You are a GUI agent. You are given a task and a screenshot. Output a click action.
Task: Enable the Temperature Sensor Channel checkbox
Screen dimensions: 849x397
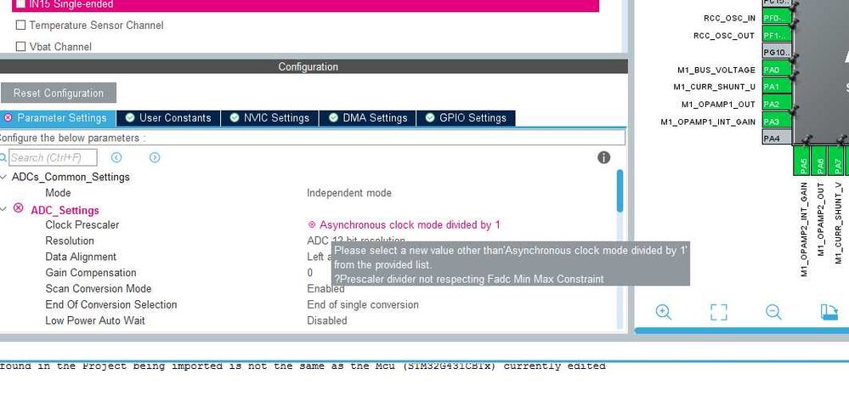20,25
